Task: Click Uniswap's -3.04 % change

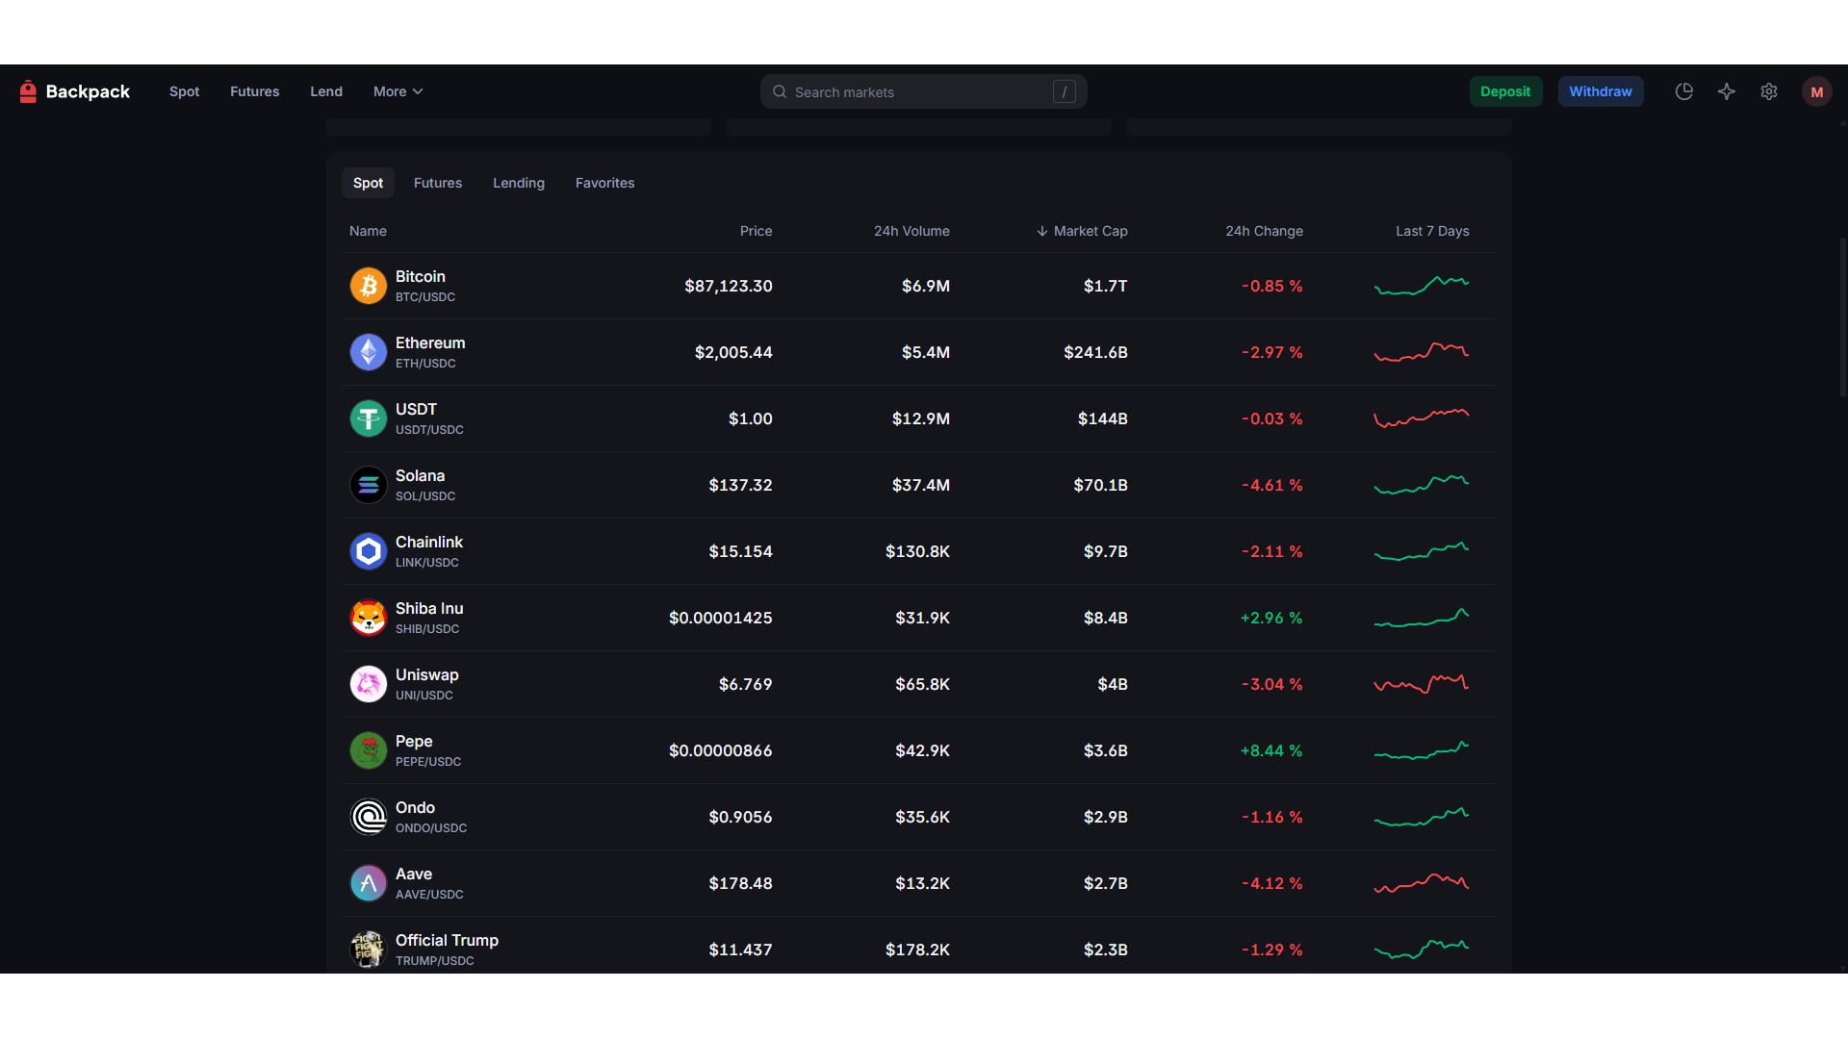Action: (x=1271, y=684)
